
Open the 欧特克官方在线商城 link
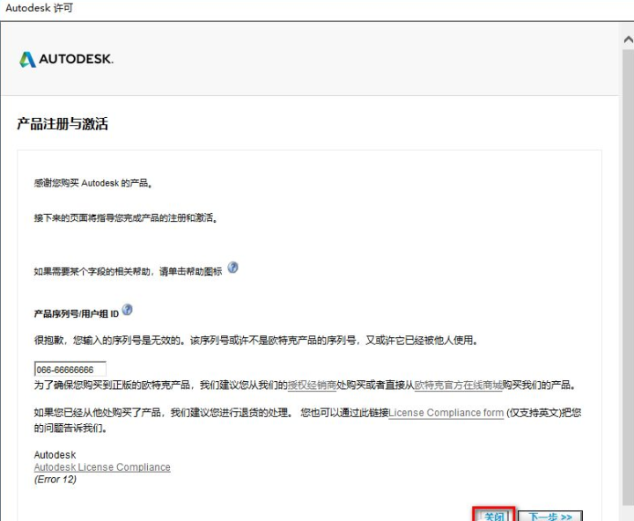(x=457, y=385)
